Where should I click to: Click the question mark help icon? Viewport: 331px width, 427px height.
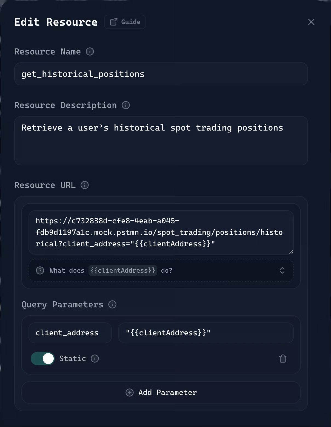tap(40, 270)
